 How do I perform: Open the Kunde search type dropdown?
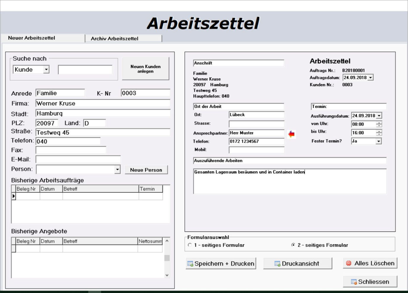(x=46, y=69)
